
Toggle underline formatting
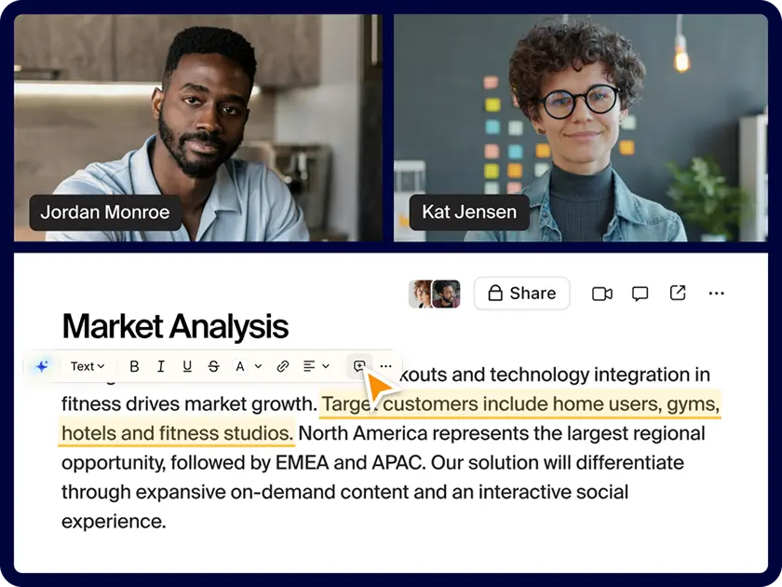[187, 366]
